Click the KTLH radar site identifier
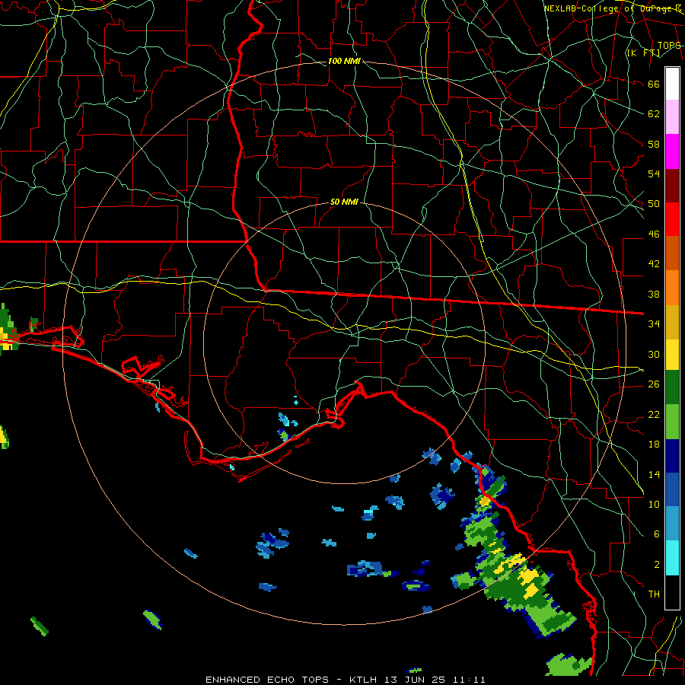Image resolution: width=685 pixels, height=685 pixels. click(364, 680)
